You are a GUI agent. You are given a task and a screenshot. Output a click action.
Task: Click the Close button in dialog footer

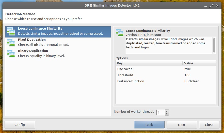pos(209,125)
